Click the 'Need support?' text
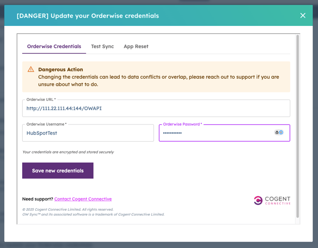The image size is (318, 248). point(38,199)
